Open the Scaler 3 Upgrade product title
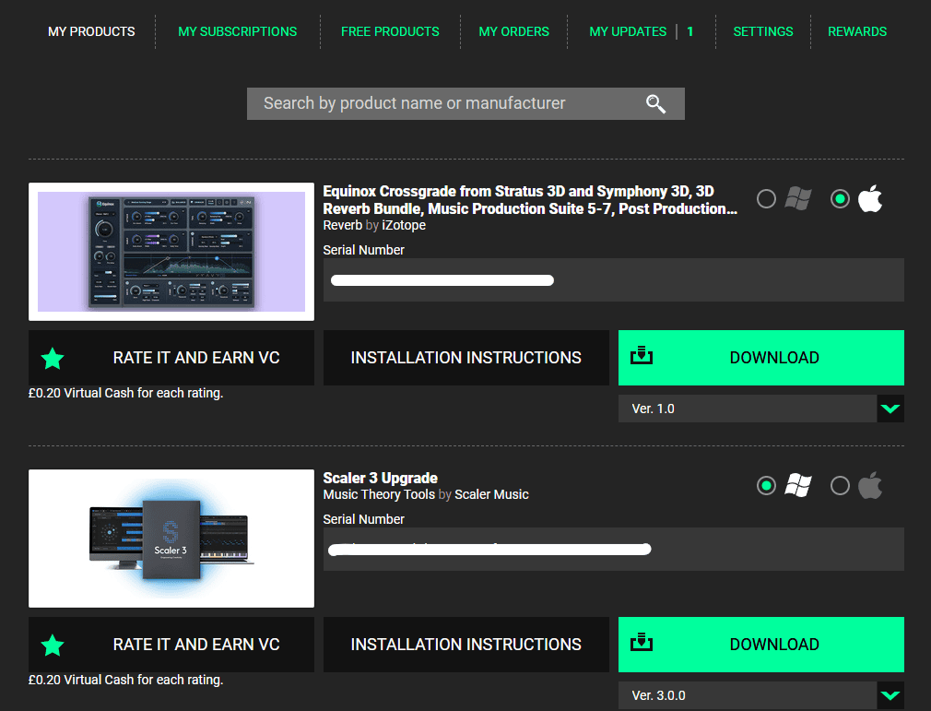The height and width of the screenshot is (711, 931). (380, 479)
